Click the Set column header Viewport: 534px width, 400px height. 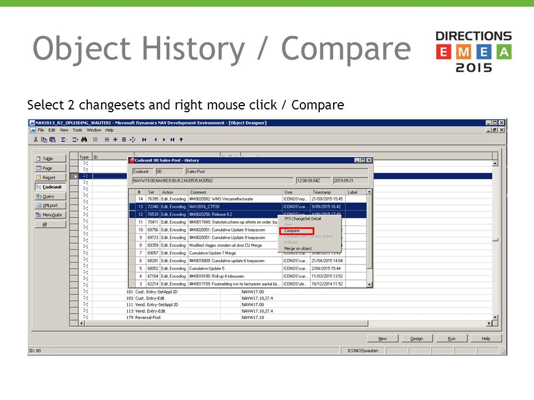153,192
